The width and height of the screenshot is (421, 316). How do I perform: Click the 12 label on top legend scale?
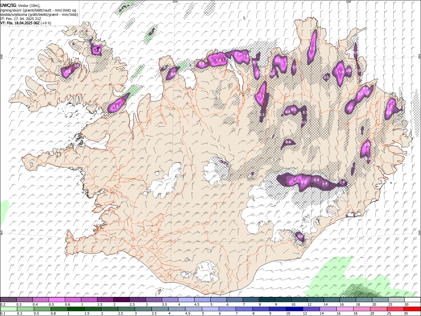tap(309, 304)
